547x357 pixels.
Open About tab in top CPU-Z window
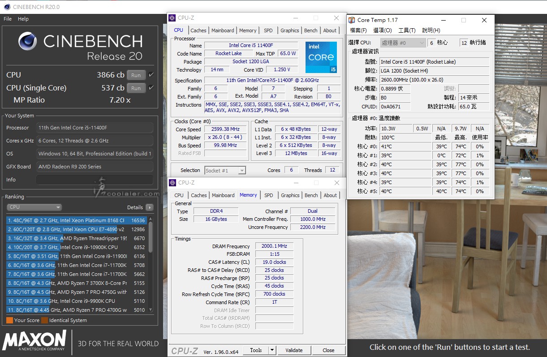point(330,30)
